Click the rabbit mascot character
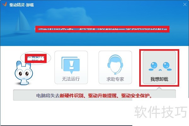Screen dimensions: 189x126 pos(23,72)
